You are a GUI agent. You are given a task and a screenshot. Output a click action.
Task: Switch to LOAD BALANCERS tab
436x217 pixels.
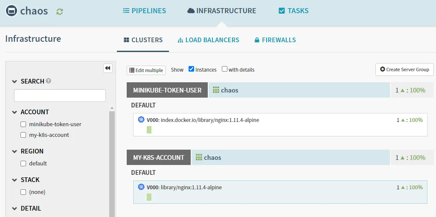click(208, 40)
